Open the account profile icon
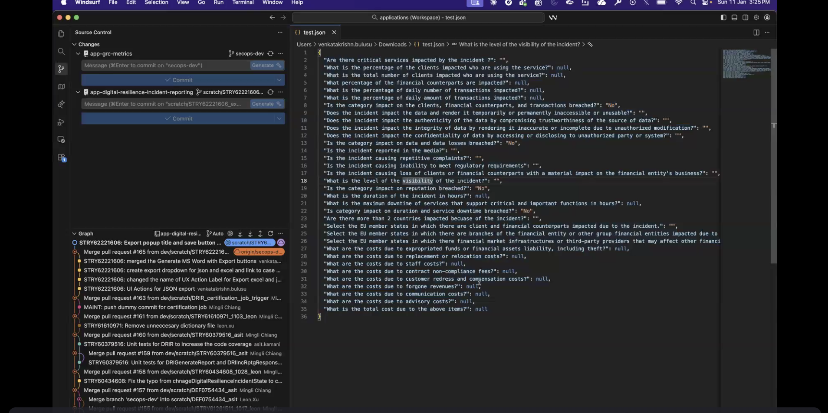Viewport: 828px width, 413px height. (x=767, y=17)
